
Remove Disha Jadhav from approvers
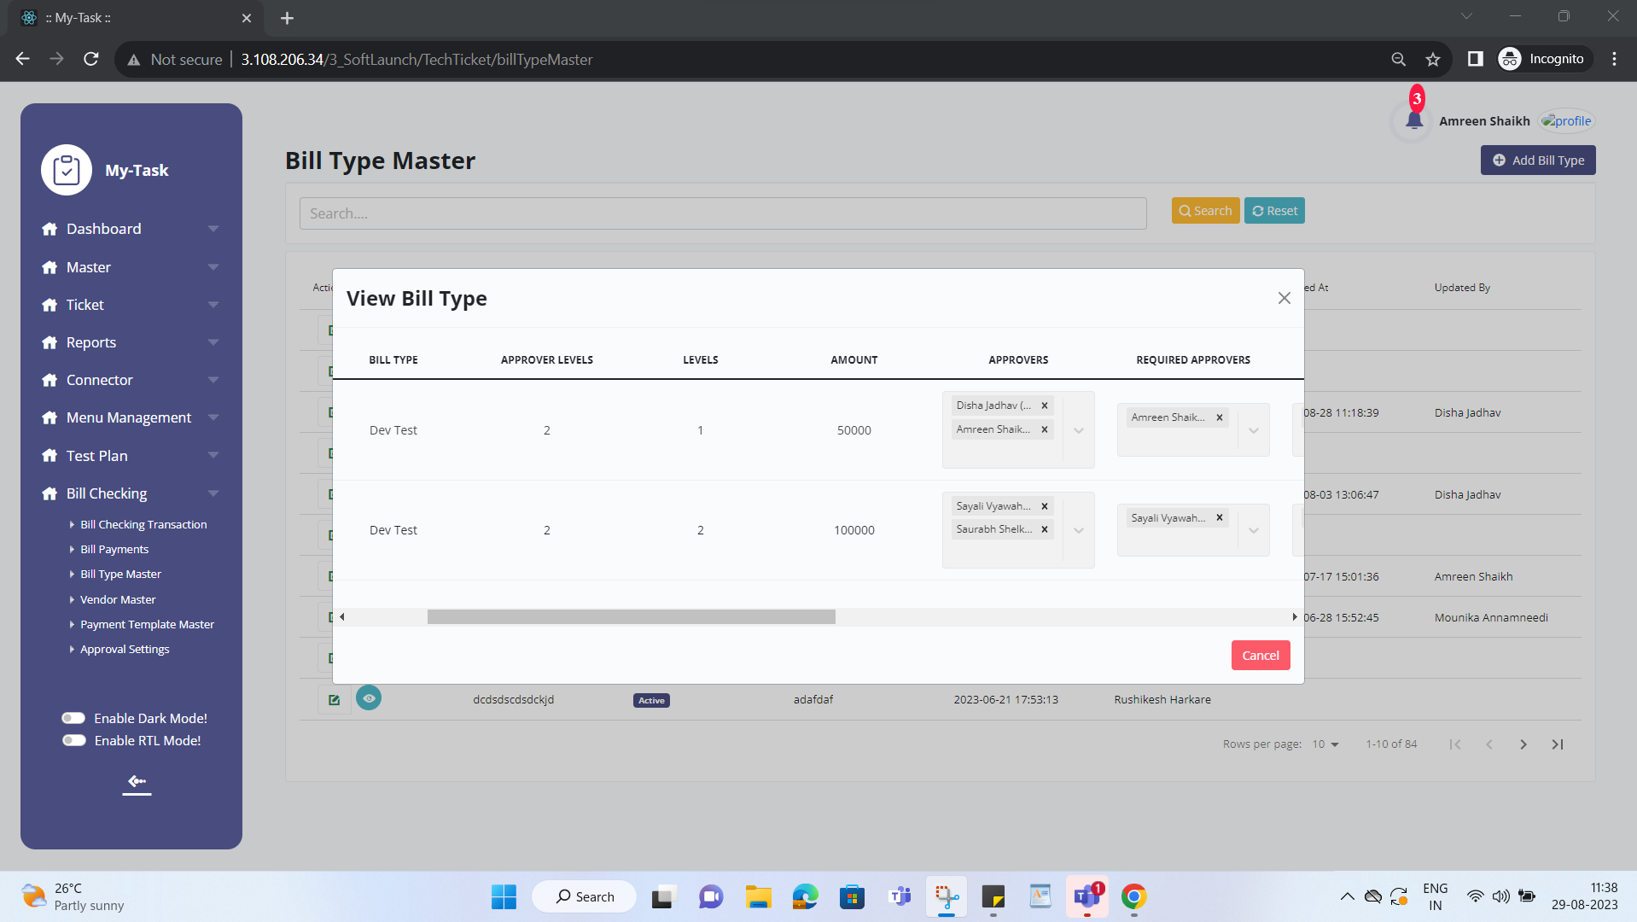(1044, 406)
